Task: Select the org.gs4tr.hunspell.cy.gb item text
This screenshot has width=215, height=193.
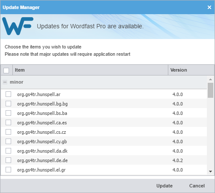Action: (x=42, y=142)
